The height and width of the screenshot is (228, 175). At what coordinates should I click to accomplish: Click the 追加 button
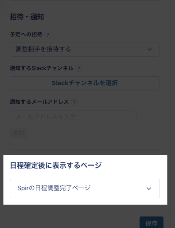coord(19,133)
